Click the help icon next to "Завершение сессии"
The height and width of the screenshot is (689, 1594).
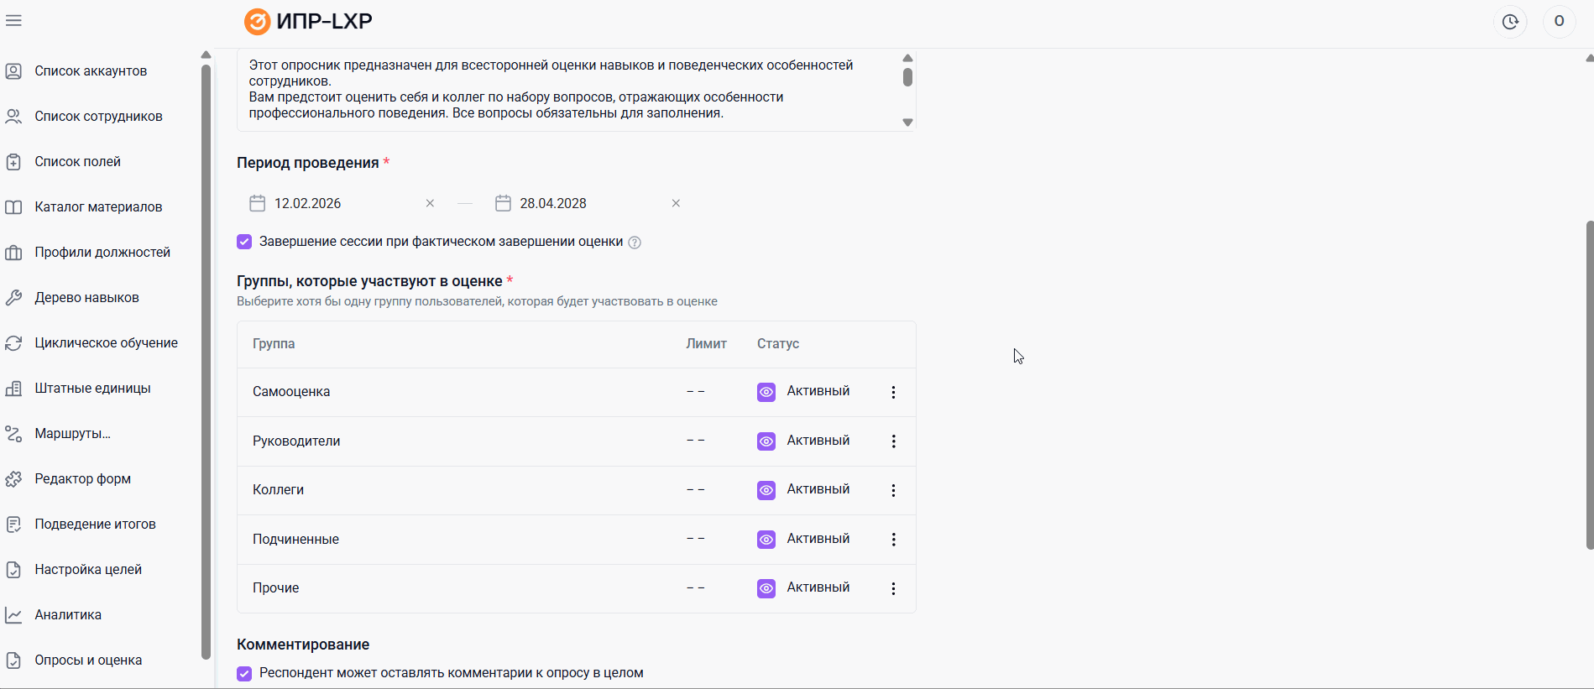pos(635,243)
